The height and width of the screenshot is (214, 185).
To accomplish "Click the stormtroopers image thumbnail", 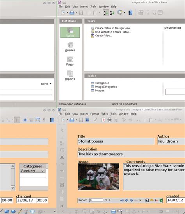I will pos(98,177).
